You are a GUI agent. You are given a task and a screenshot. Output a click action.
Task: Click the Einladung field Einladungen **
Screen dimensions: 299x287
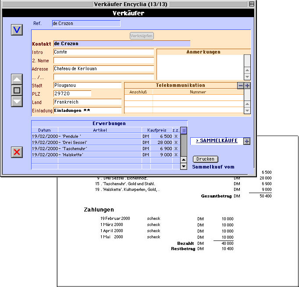click(88, 111)
